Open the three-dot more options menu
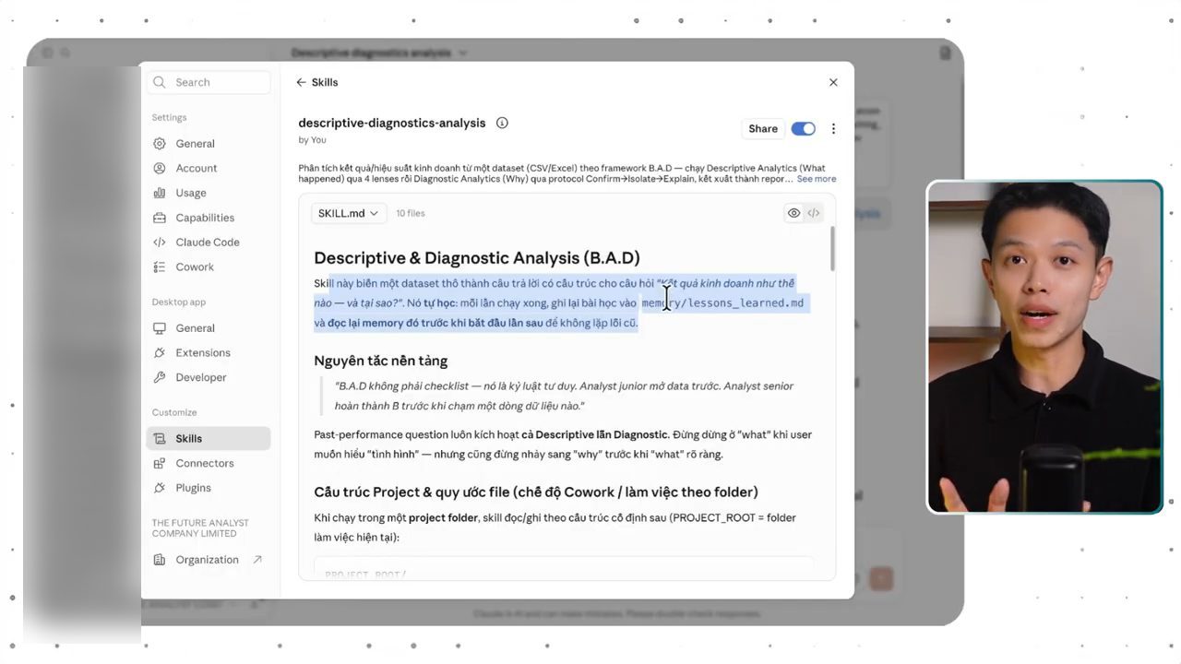Screen dimensions: 1181x664 tap(833, 129)
